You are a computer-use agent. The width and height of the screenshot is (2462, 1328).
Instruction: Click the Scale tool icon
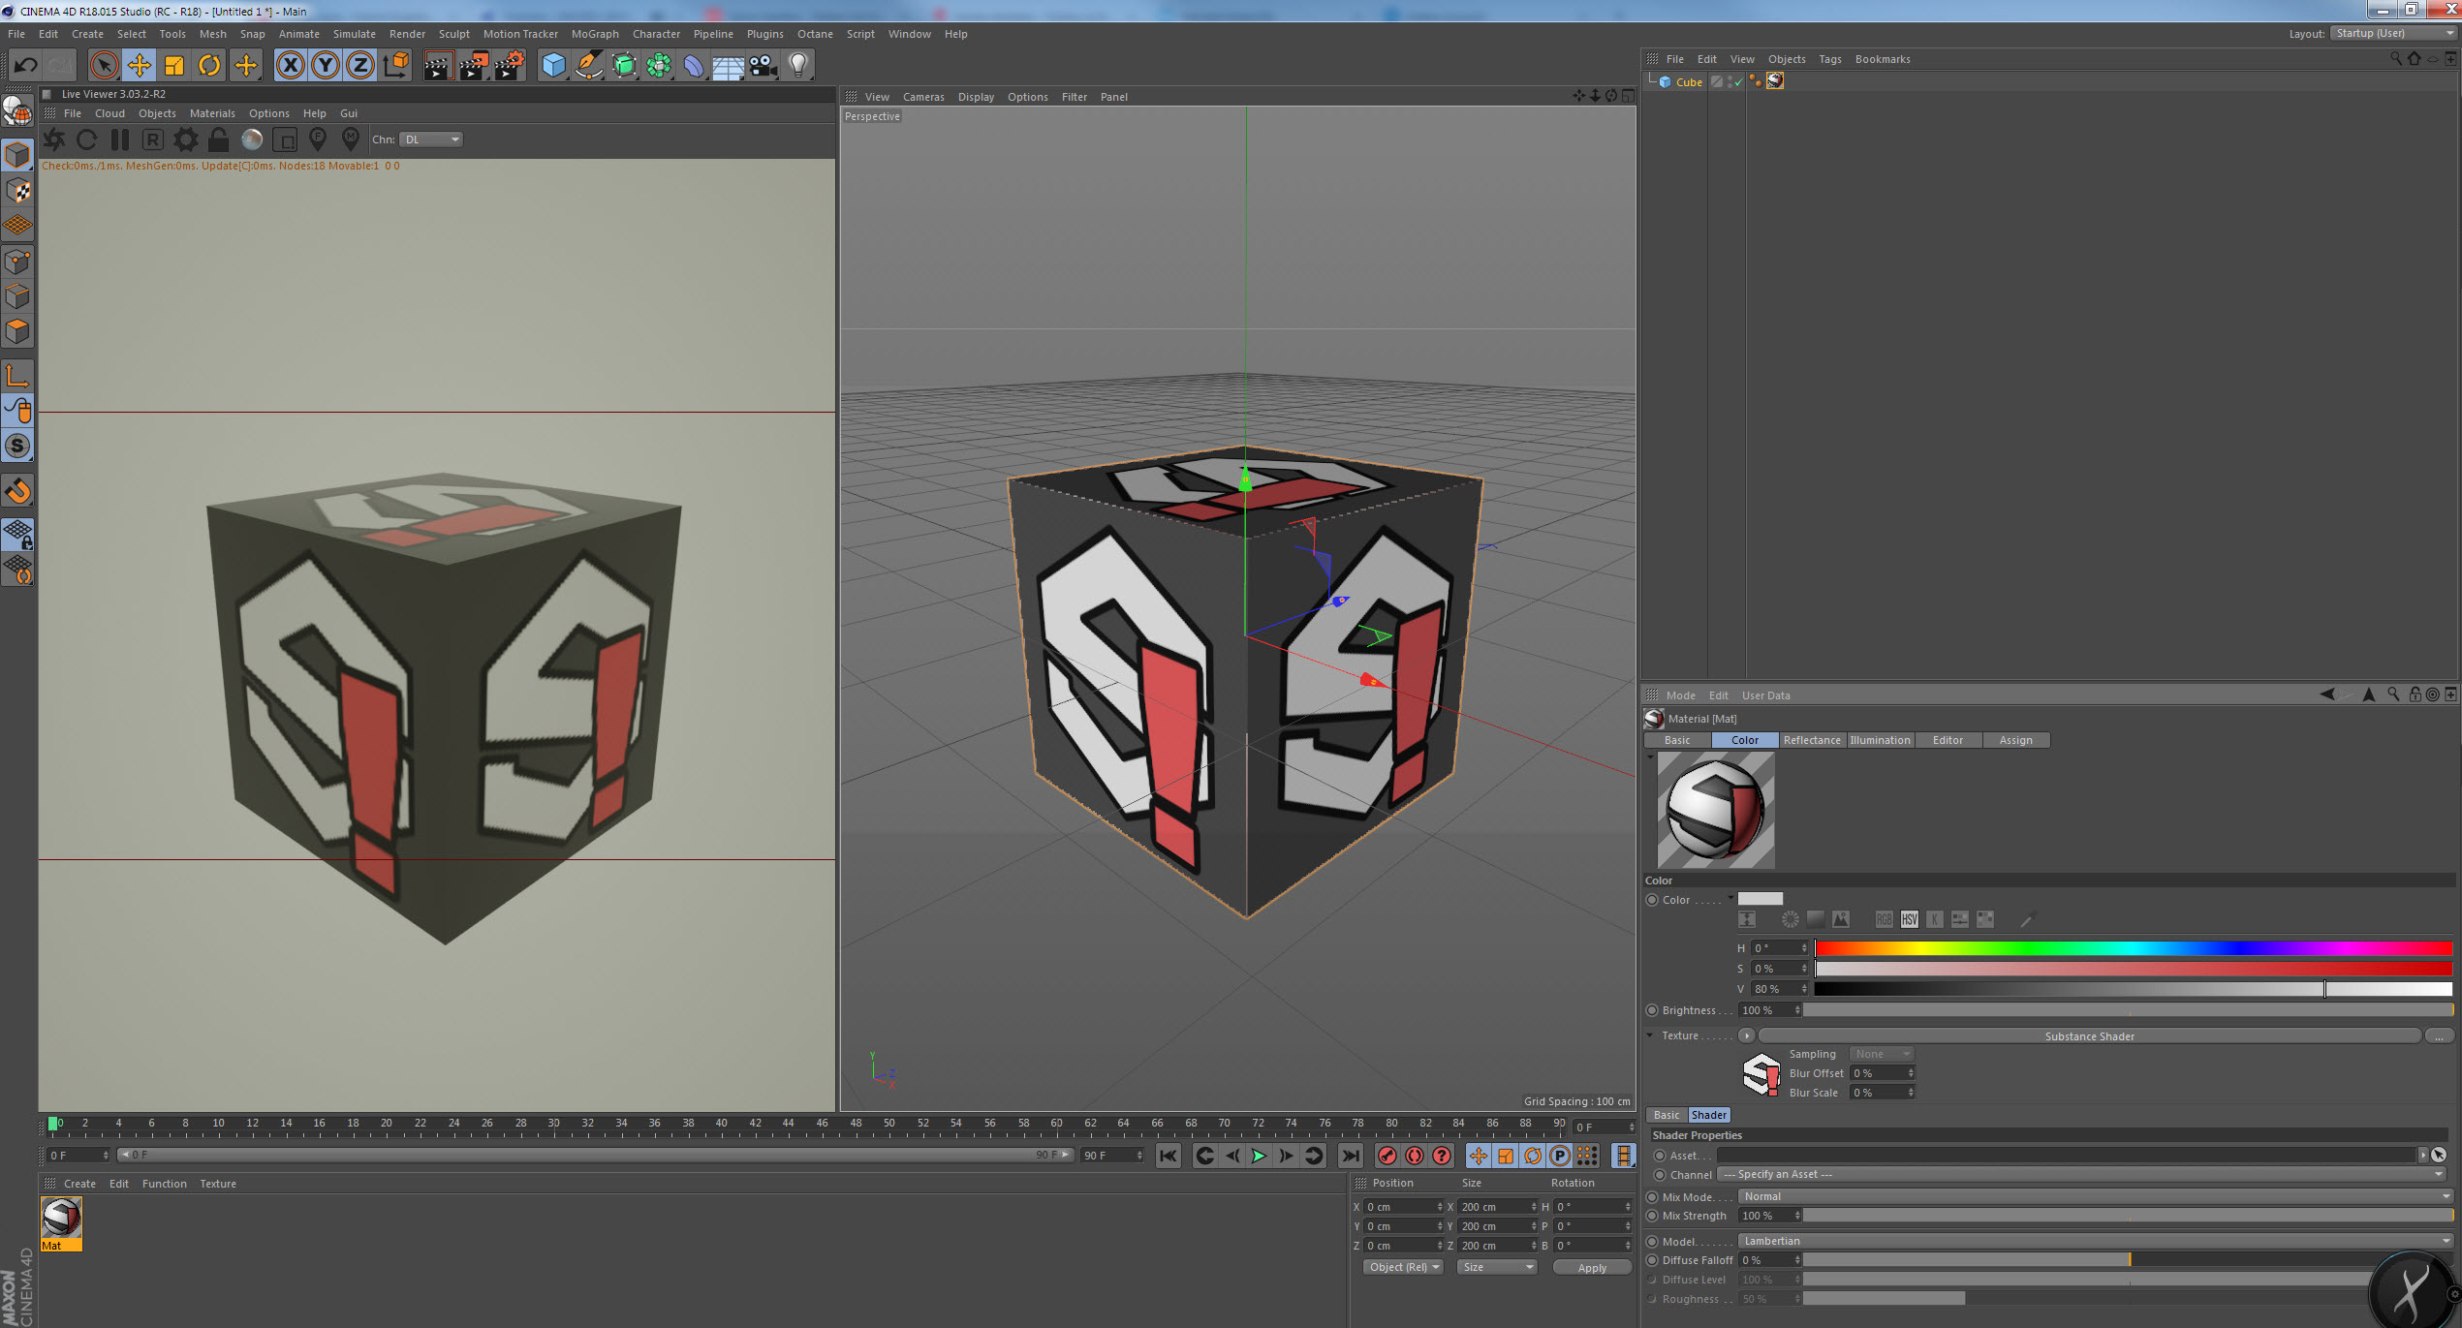(174, 66)
